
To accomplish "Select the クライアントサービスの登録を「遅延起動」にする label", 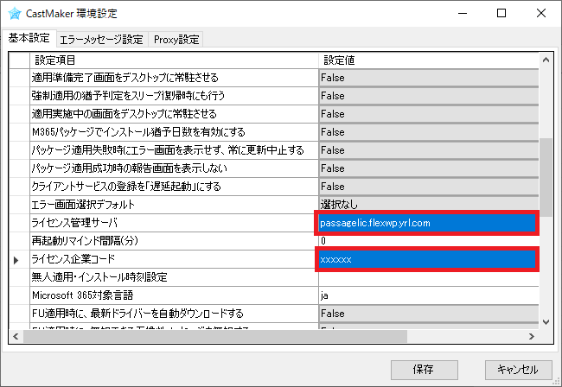I will (174, 187).
